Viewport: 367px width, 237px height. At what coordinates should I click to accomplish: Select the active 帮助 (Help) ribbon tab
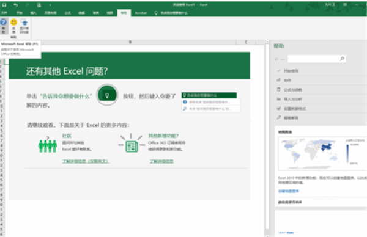124,13
